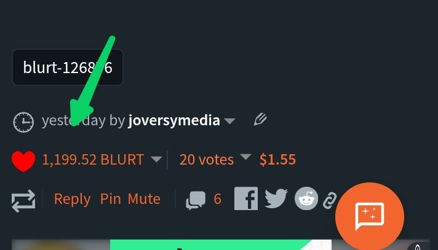Copy post link via chain icon
This screenshot has width=438, height=250.
330,200
